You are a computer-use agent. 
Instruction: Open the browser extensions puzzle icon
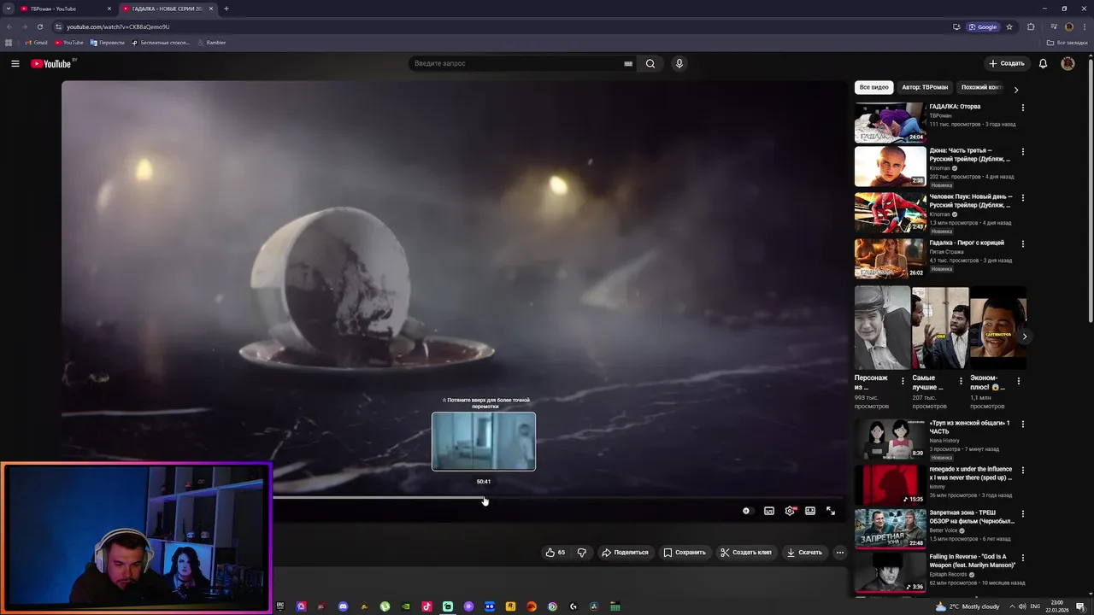point(1031,26)
